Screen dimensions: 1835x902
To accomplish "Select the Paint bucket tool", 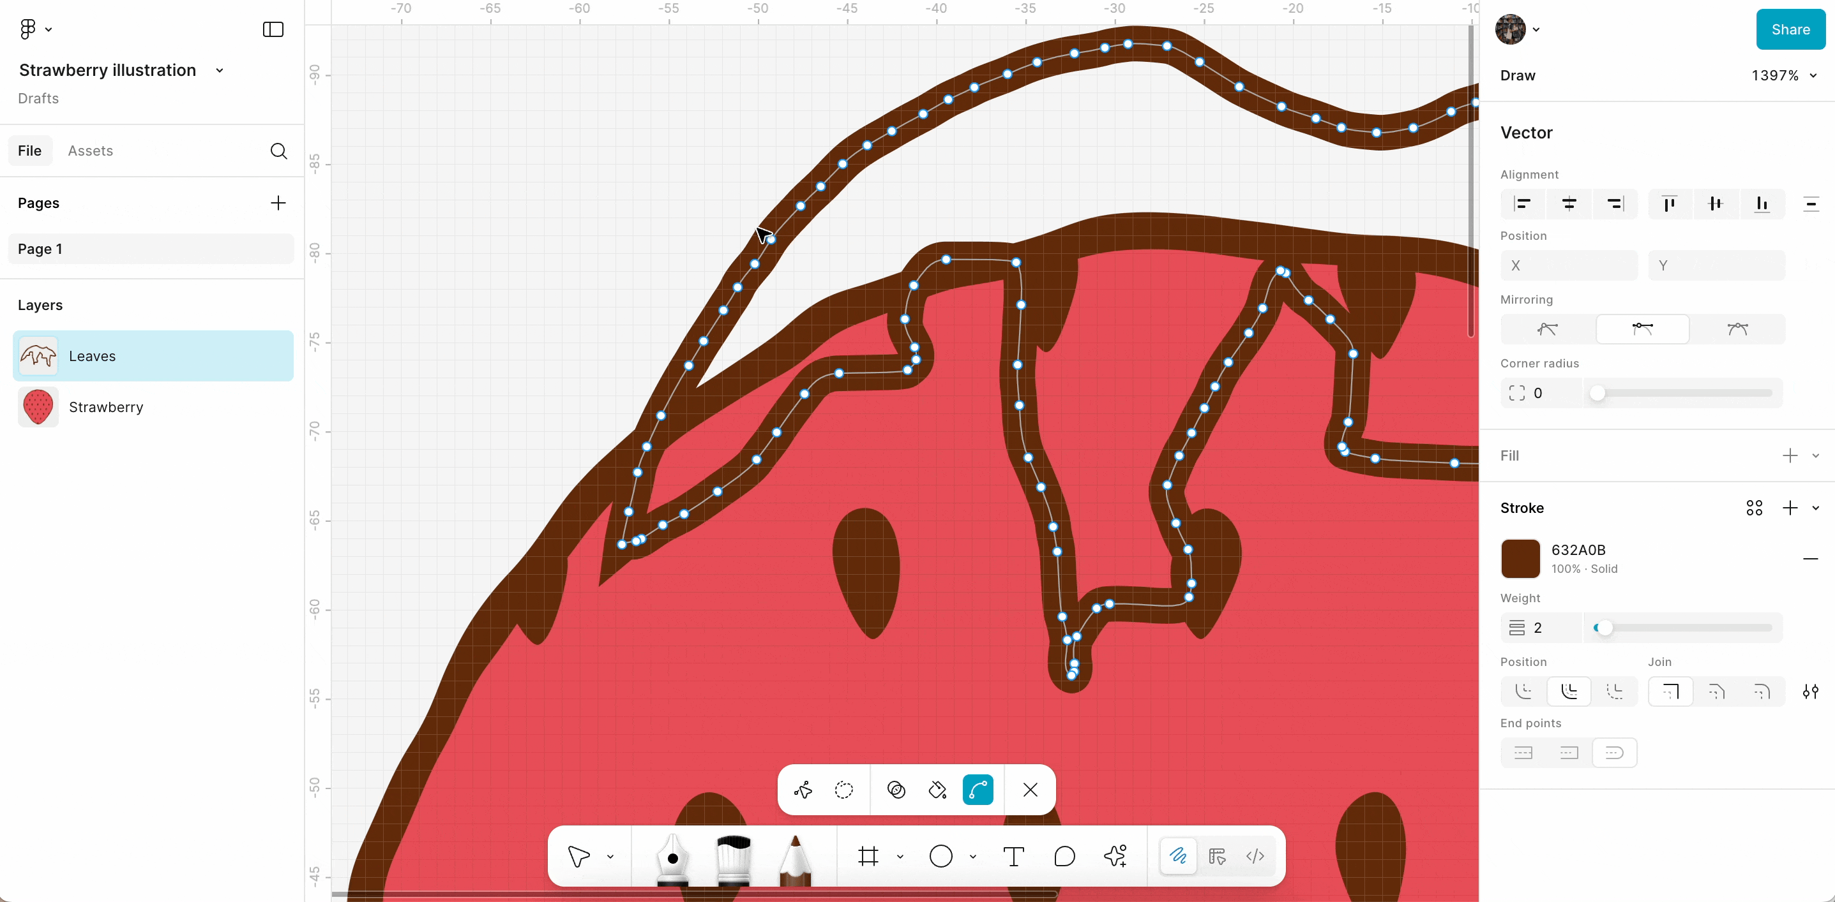I will point(937,790).
